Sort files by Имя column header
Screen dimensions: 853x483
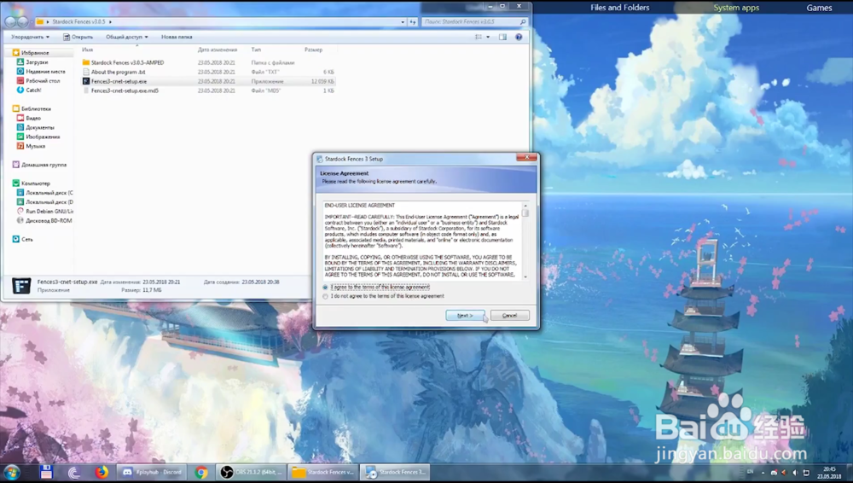(87, 49)
